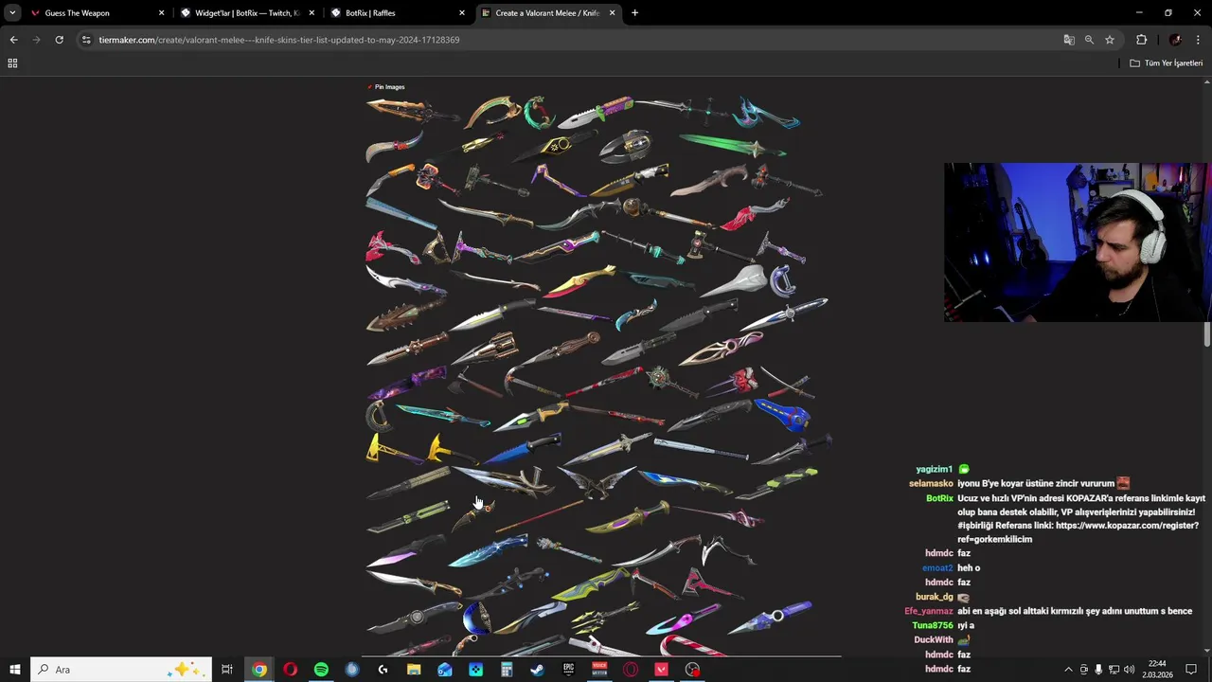
Task: Open volume control in system tray
Action: pos(1129,670)
